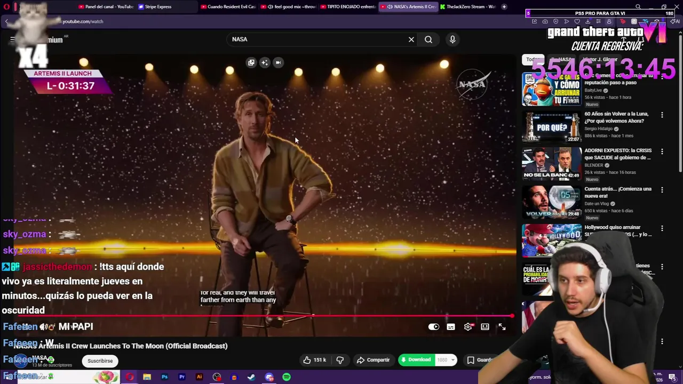Viewport: 683px width, 384px height.
Task: Like the video with 151 k likes
Action: 314,360
